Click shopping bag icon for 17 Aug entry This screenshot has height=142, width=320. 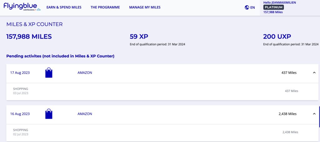tap(49, 73)
